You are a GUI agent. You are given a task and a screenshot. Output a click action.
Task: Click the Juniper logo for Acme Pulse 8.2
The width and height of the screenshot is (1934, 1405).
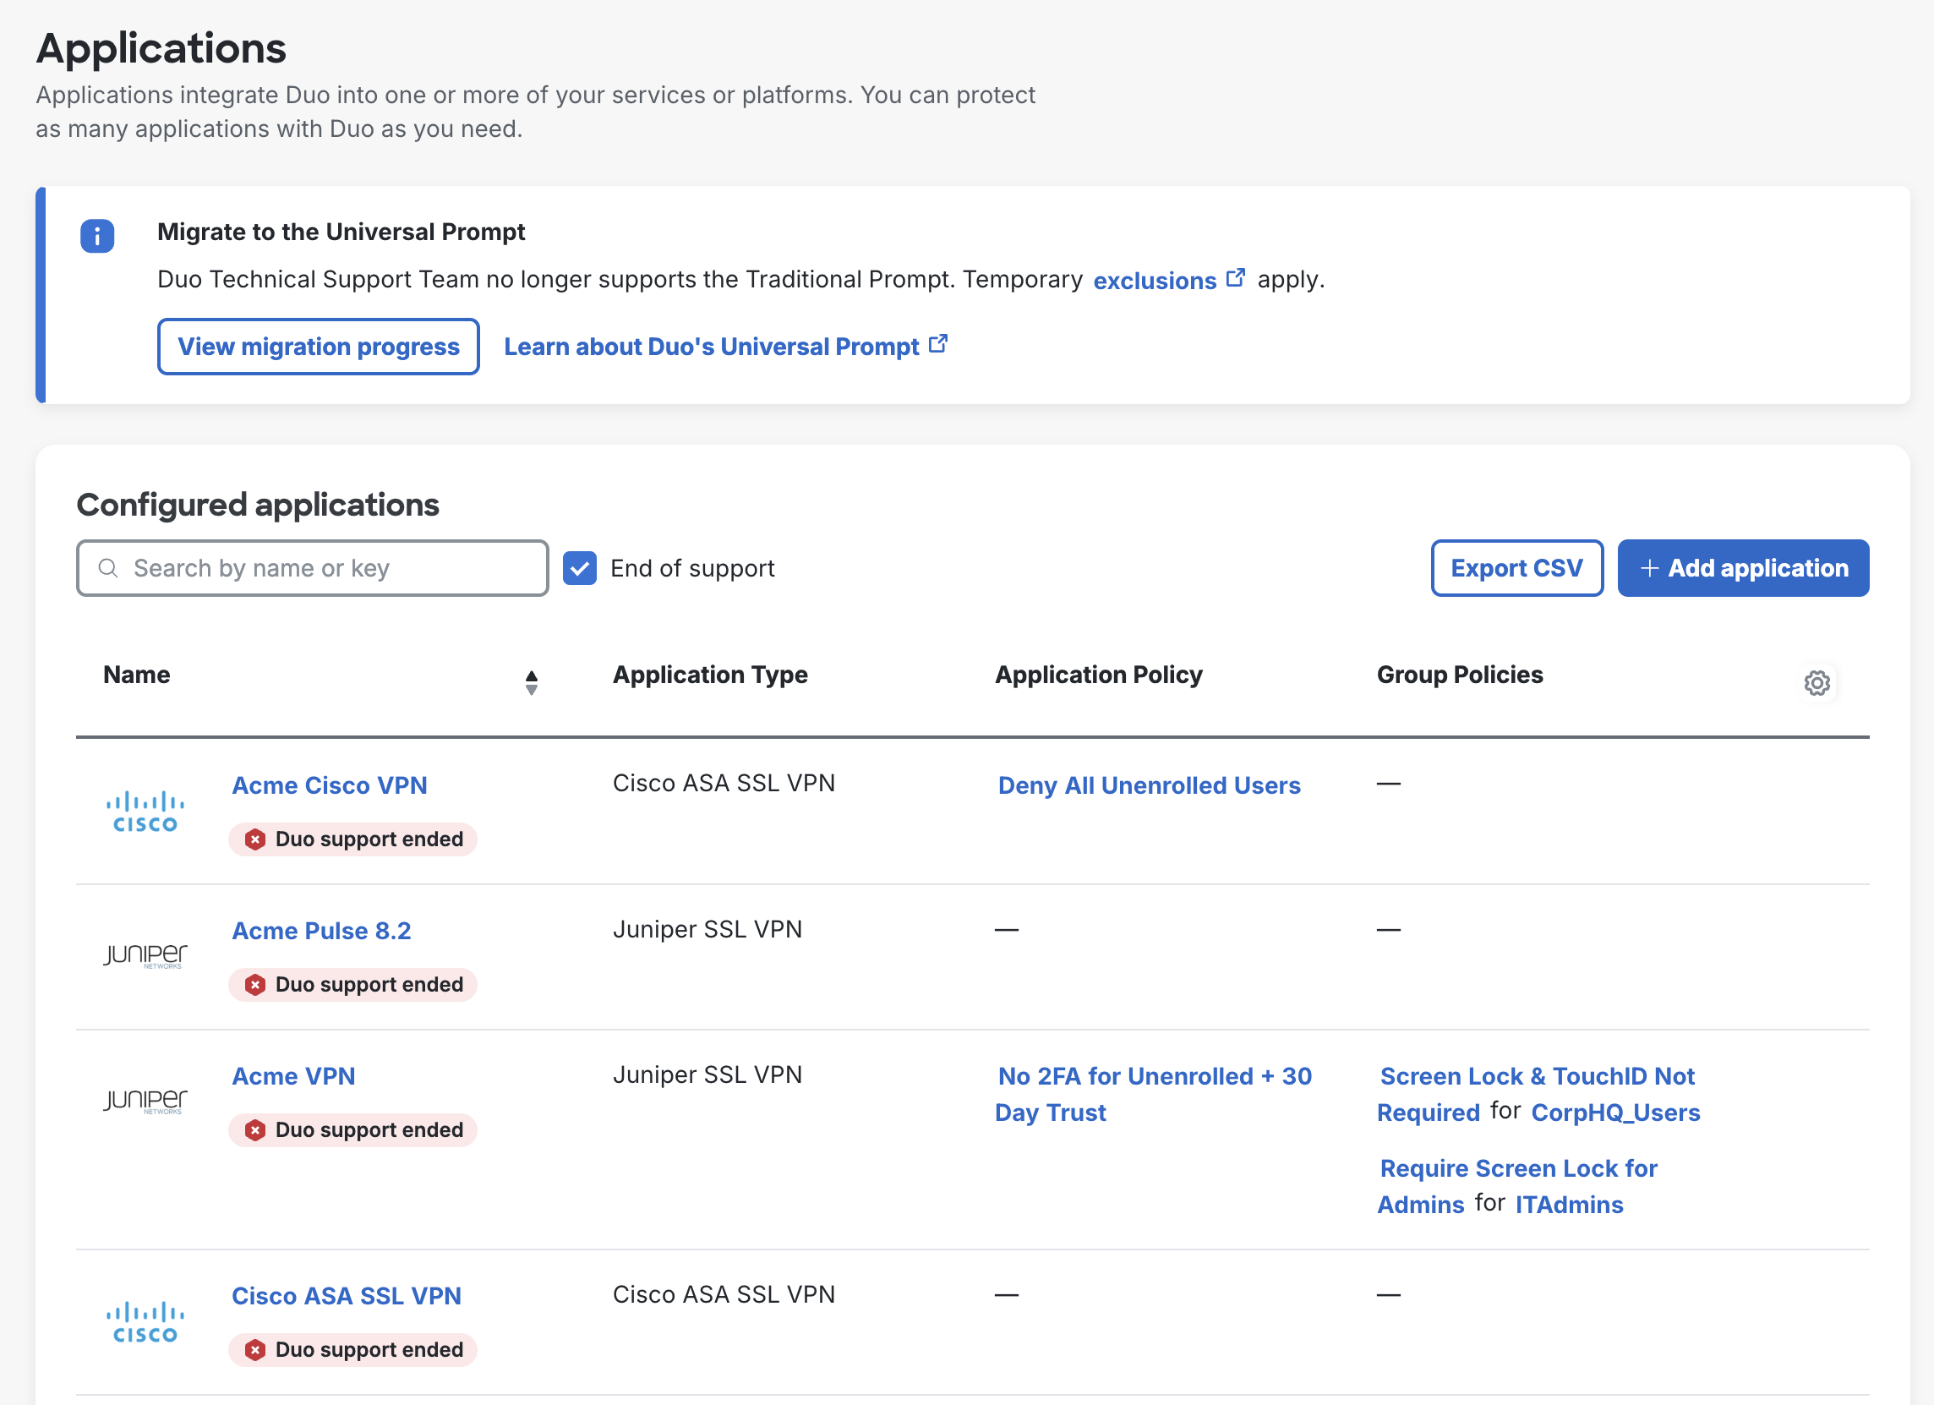[145, 955]
